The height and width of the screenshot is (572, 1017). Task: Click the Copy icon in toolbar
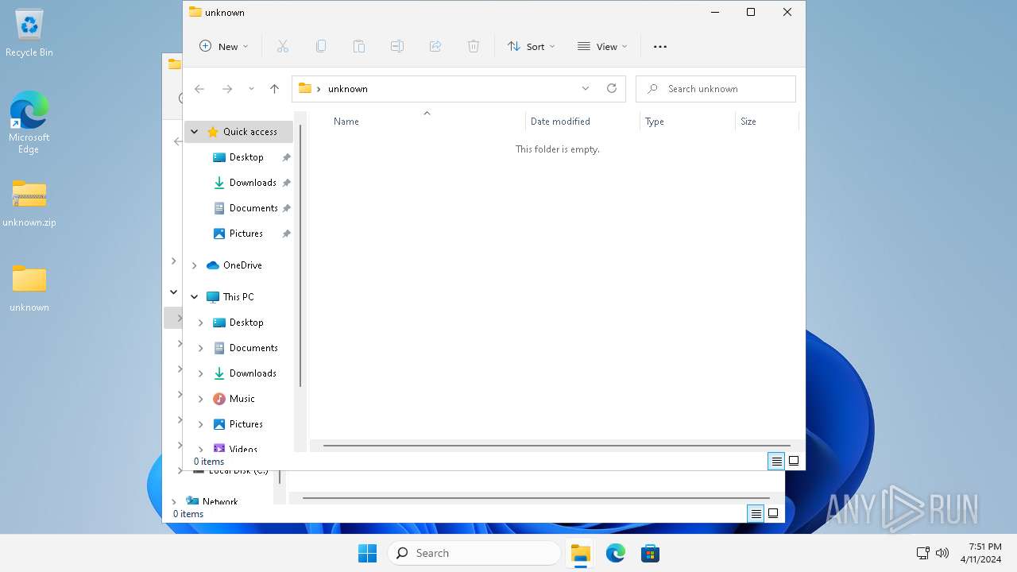pos(321,46)
